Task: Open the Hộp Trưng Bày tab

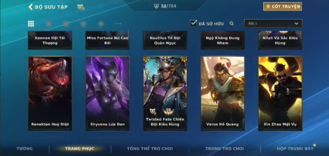Action: point(295,149)
